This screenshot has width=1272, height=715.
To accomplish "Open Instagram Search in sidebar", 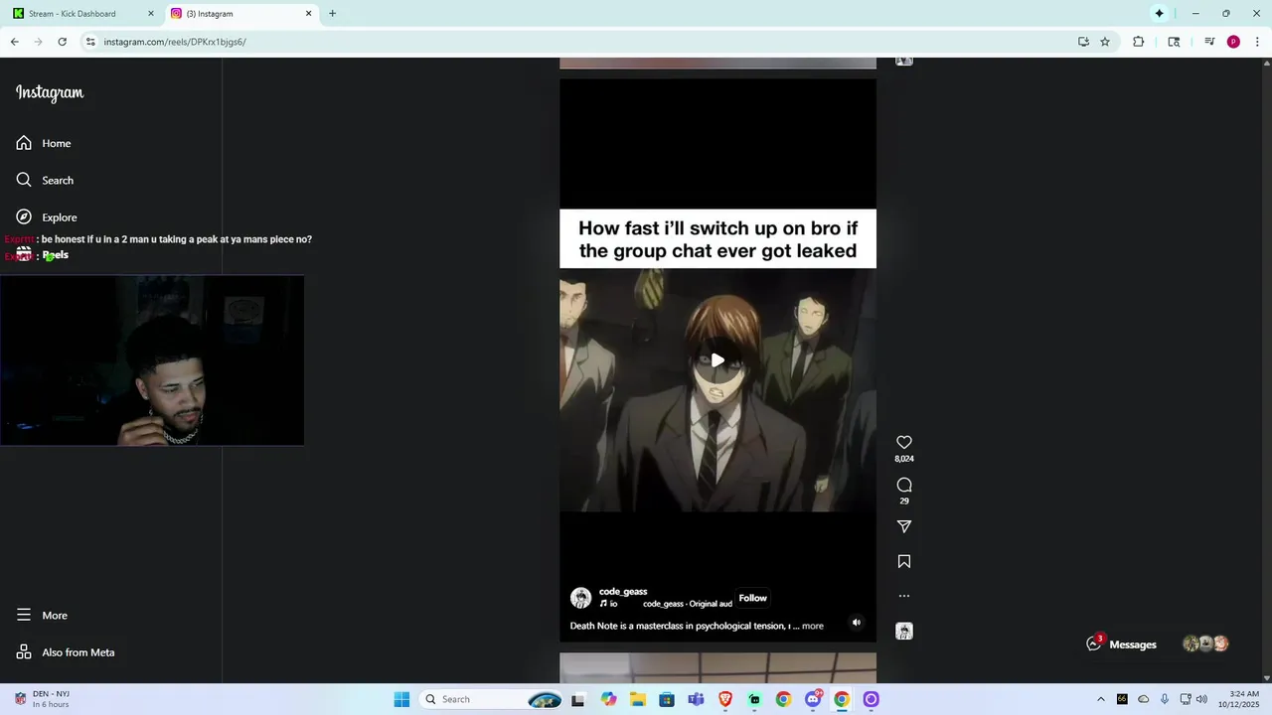I will pos(58,180).
